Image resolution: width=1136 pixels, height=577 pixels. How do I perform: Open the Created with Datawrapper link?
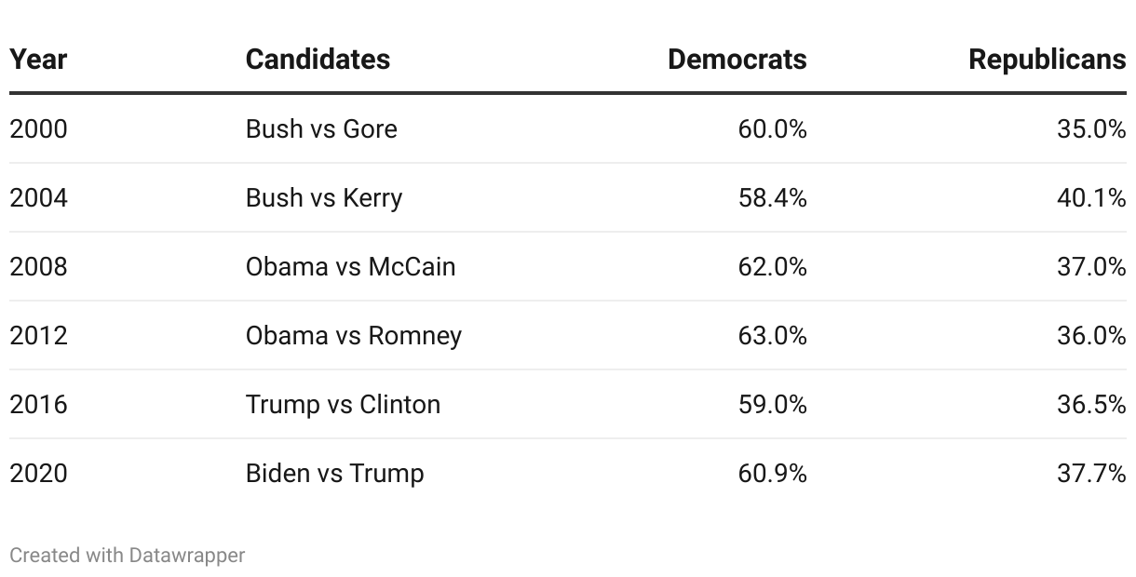(127, 556)
